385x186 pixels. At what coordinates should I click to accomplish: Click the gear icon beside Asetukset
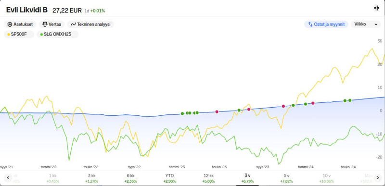(10, 25)
